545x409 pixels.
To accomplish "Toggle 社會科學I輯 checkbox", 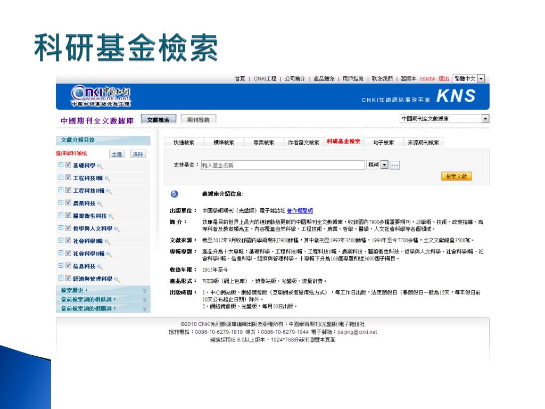I will tap(68, 240).
